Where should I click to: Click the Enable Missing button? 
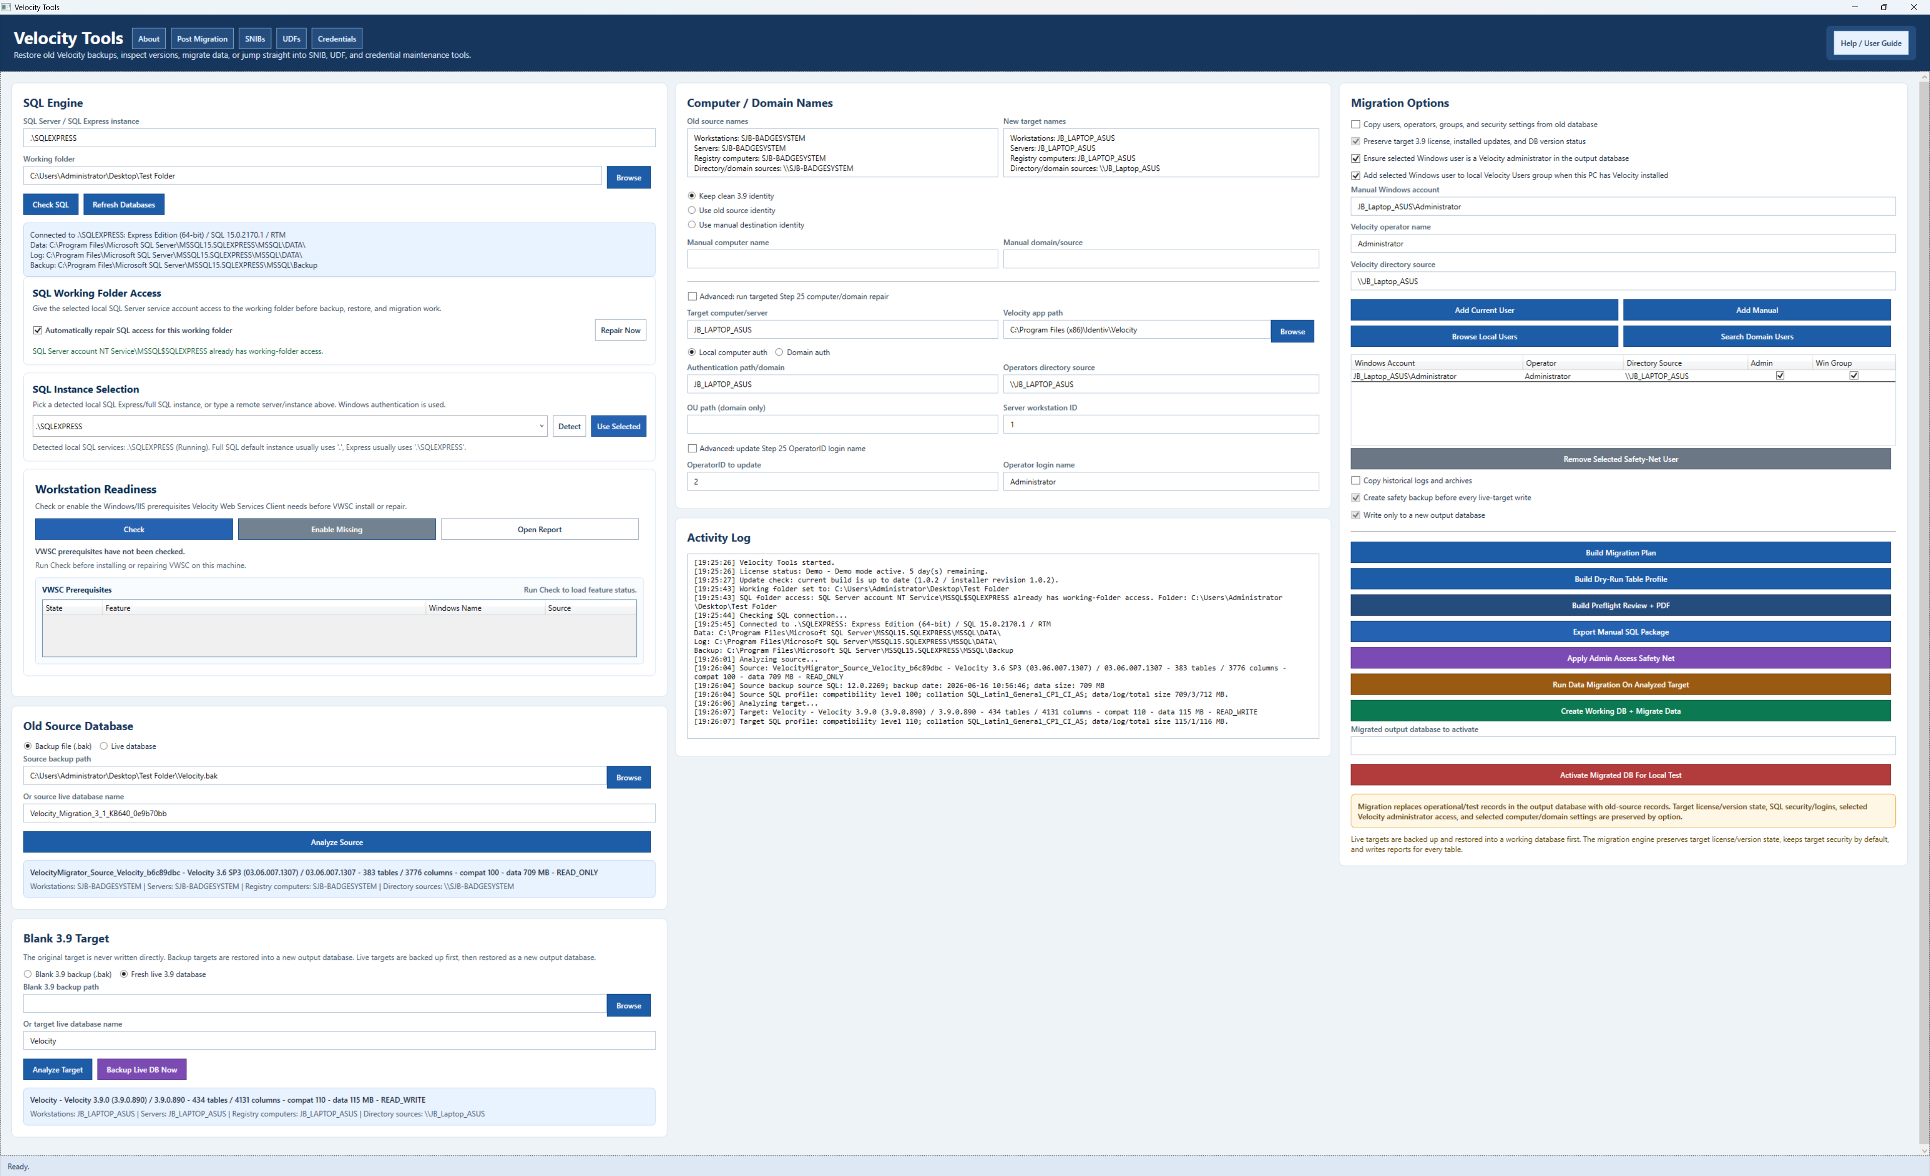(x=337, y=529)
